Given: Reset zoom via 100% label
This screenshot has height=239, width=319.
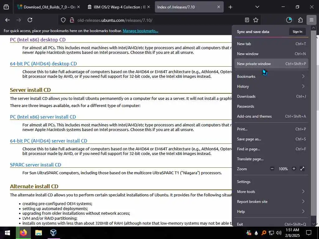Looking at the screenshot, I should [283, 169].
